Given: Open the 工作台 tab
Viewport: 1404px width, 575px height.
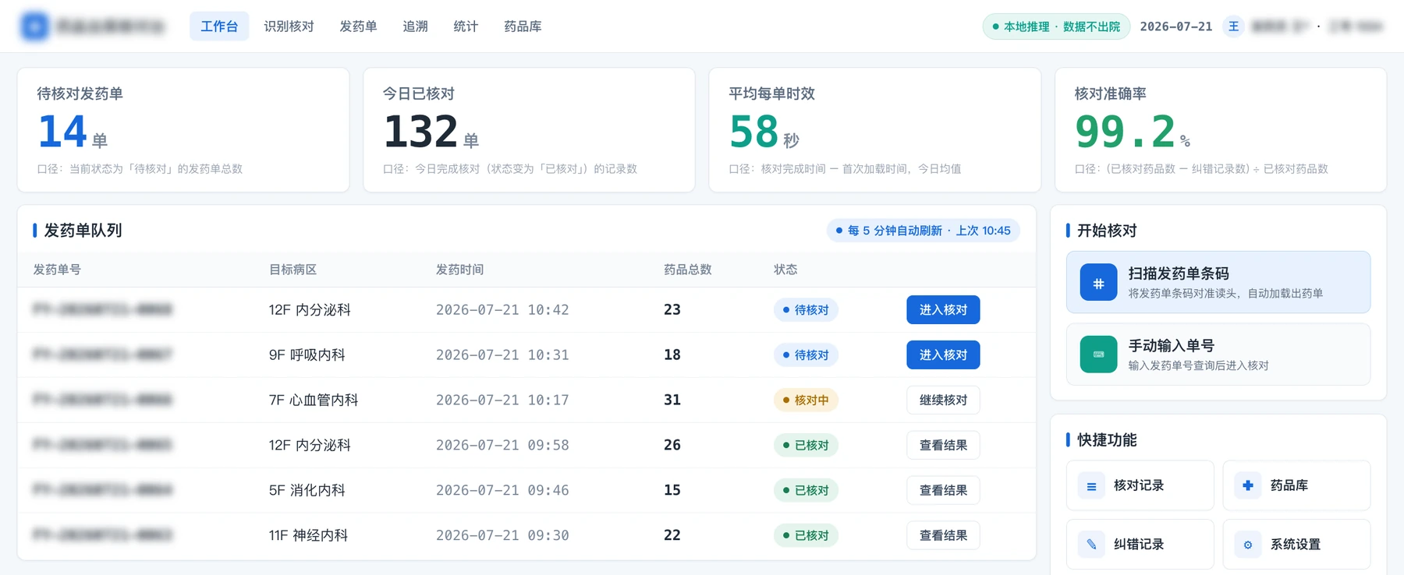Looking at the screenshot, I should [219, 26].
